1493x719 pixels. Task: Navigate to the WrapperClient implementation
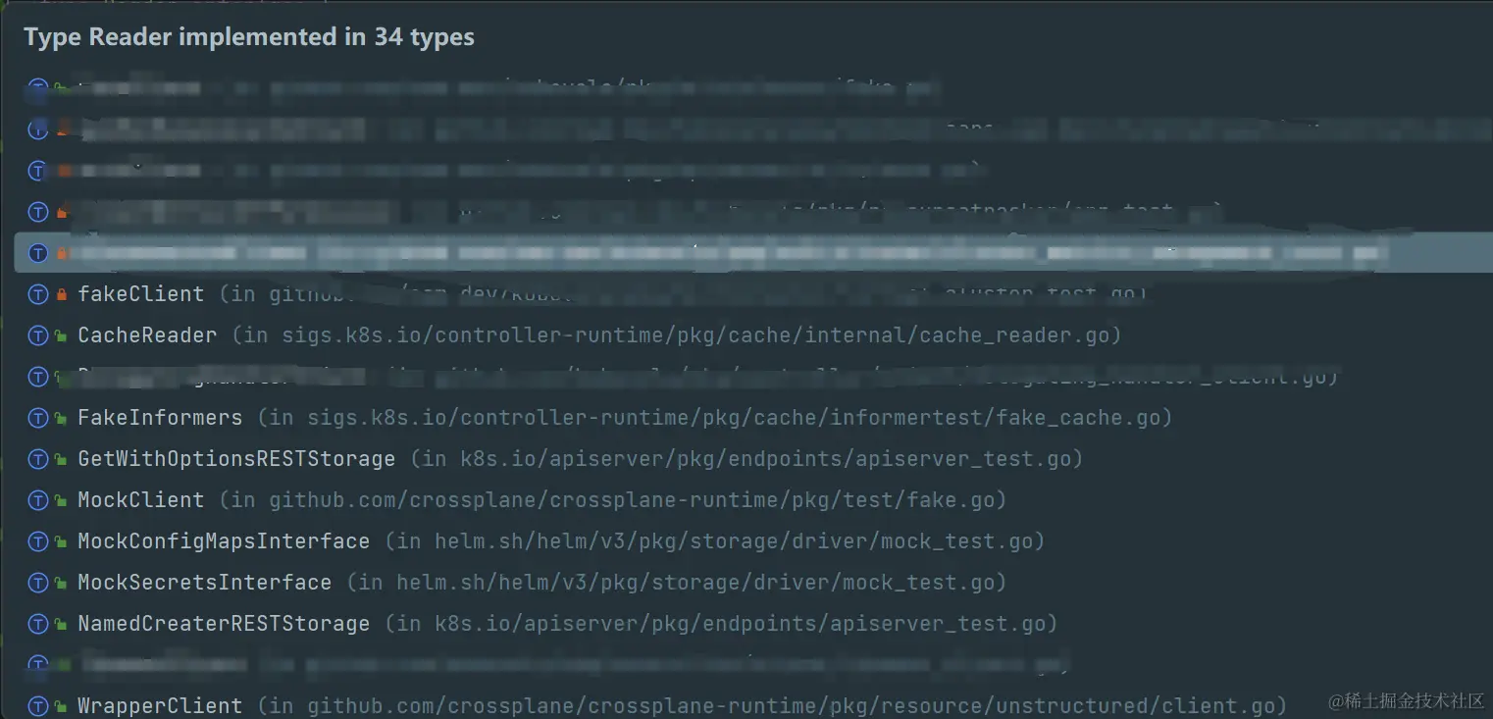[x=160, y=706]
